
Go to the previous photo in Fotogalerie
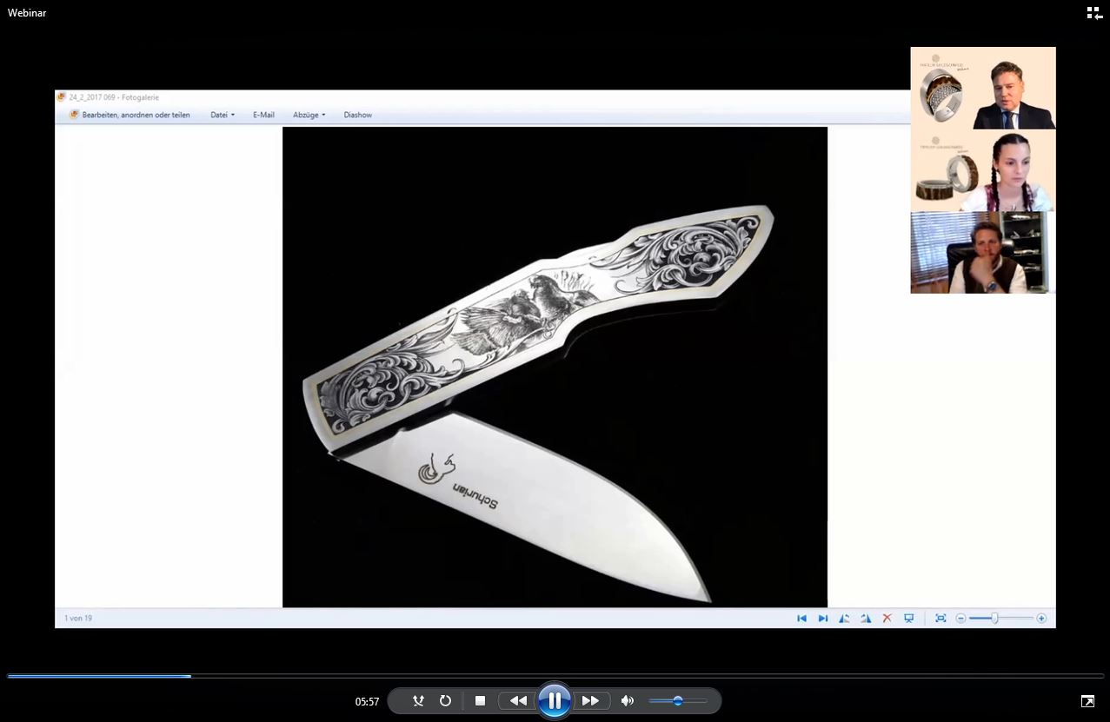point(801,618)
